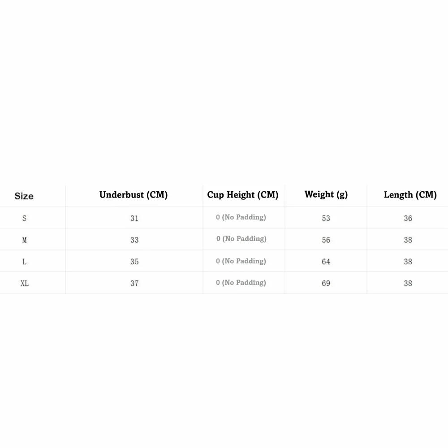This screenshot has width=448, height=448.
Task: Select underbust value 33 for size M
Action: [x=134, y=240]
